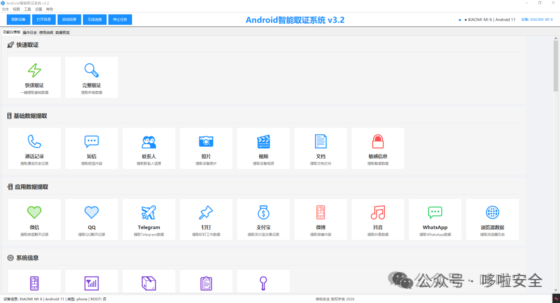This screenshot has height=303, width=560.
Task: Click 快速取证 section heading with rocket
Action: (x=23, y=45)
